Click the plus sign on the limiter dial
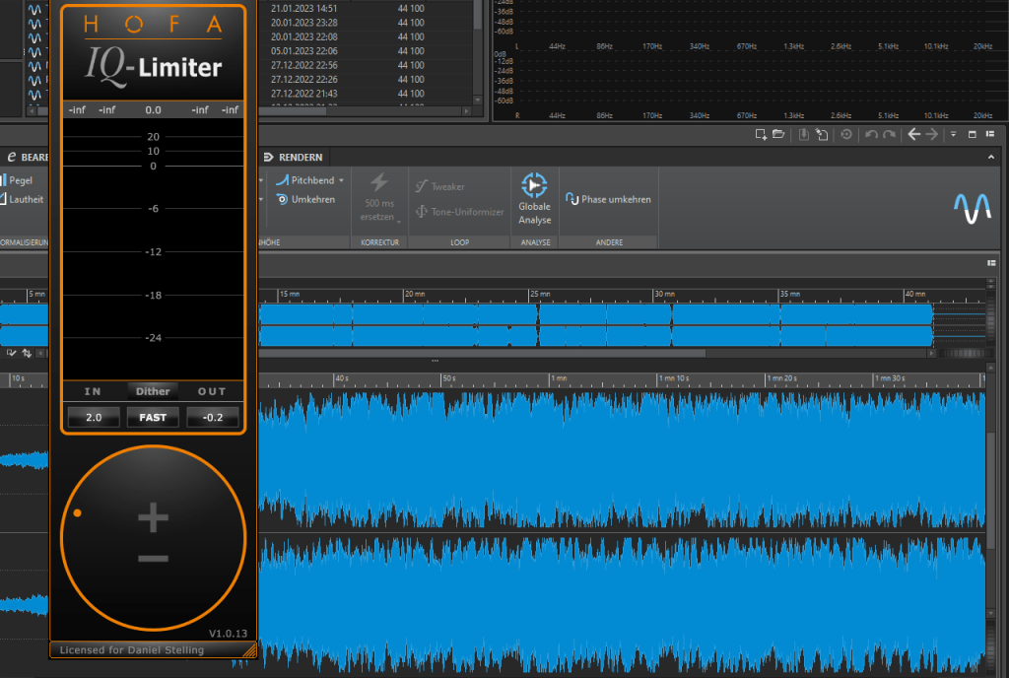The height and width of the screenshot is (678, 1009). pos(153,516)
